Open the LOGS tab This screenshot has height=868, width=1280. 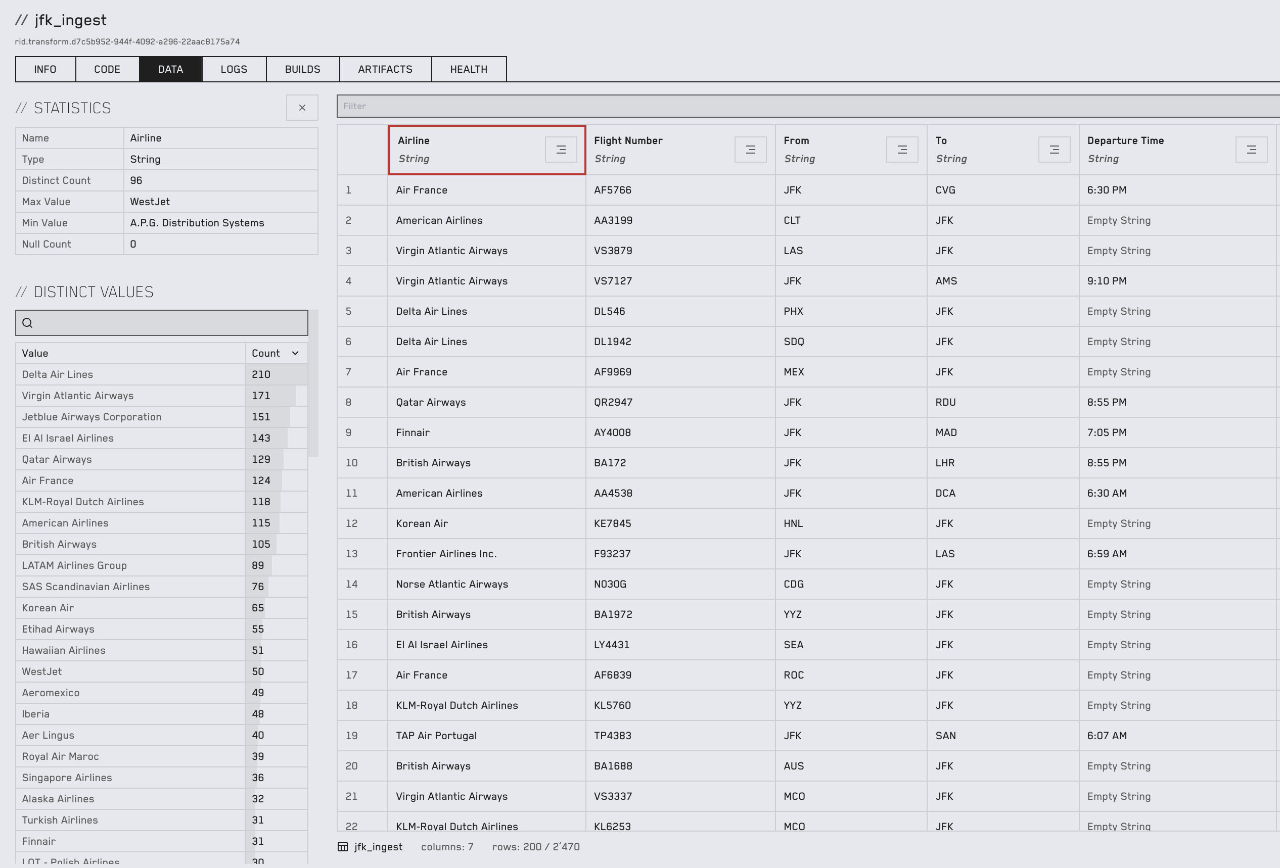pos(234,69)
